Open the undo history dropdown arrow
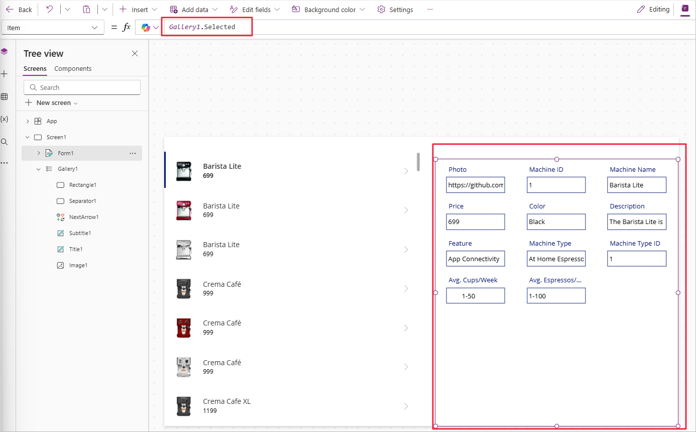This screenshot has width=696, height=432. [68, 10]
